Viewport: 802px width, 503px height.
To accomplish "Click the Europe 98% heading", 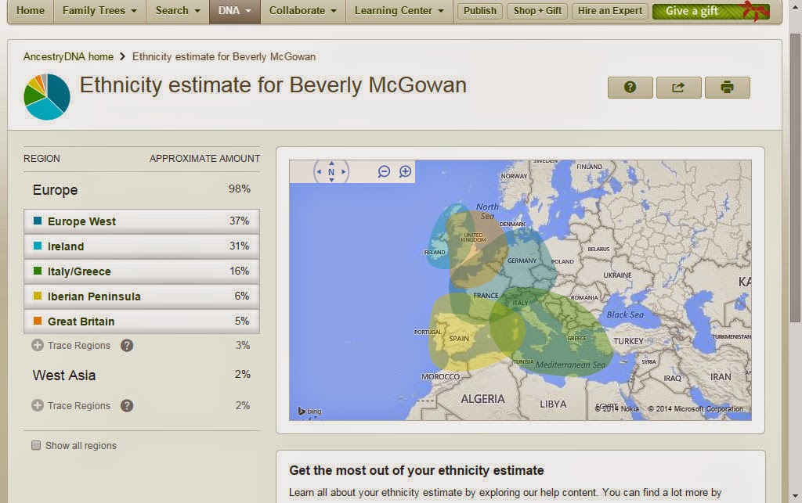I will click(x=142, y=189).
